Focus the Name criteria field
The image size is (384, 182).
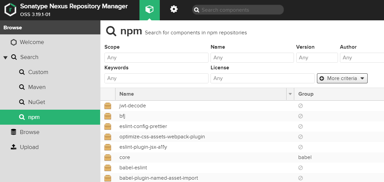click(252, 57)
